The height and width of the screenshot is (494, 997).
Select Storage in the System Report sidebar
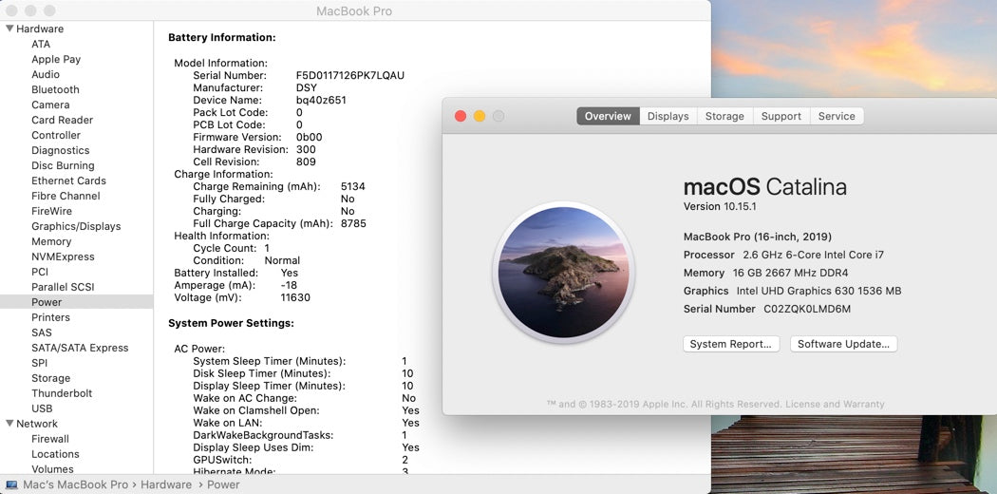[51, 378]
